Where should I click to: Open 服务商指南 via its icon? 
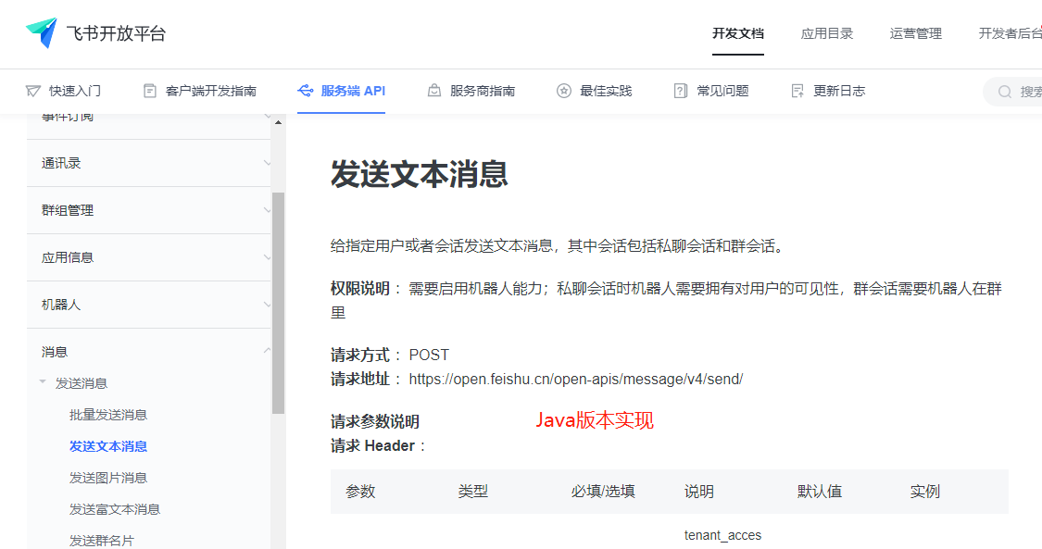[433, 90]
